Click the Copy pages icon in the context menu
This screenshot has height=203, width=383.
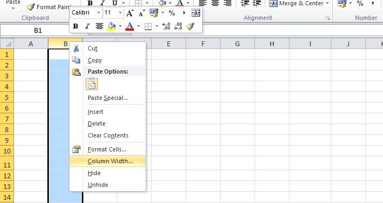coord(76,60)
